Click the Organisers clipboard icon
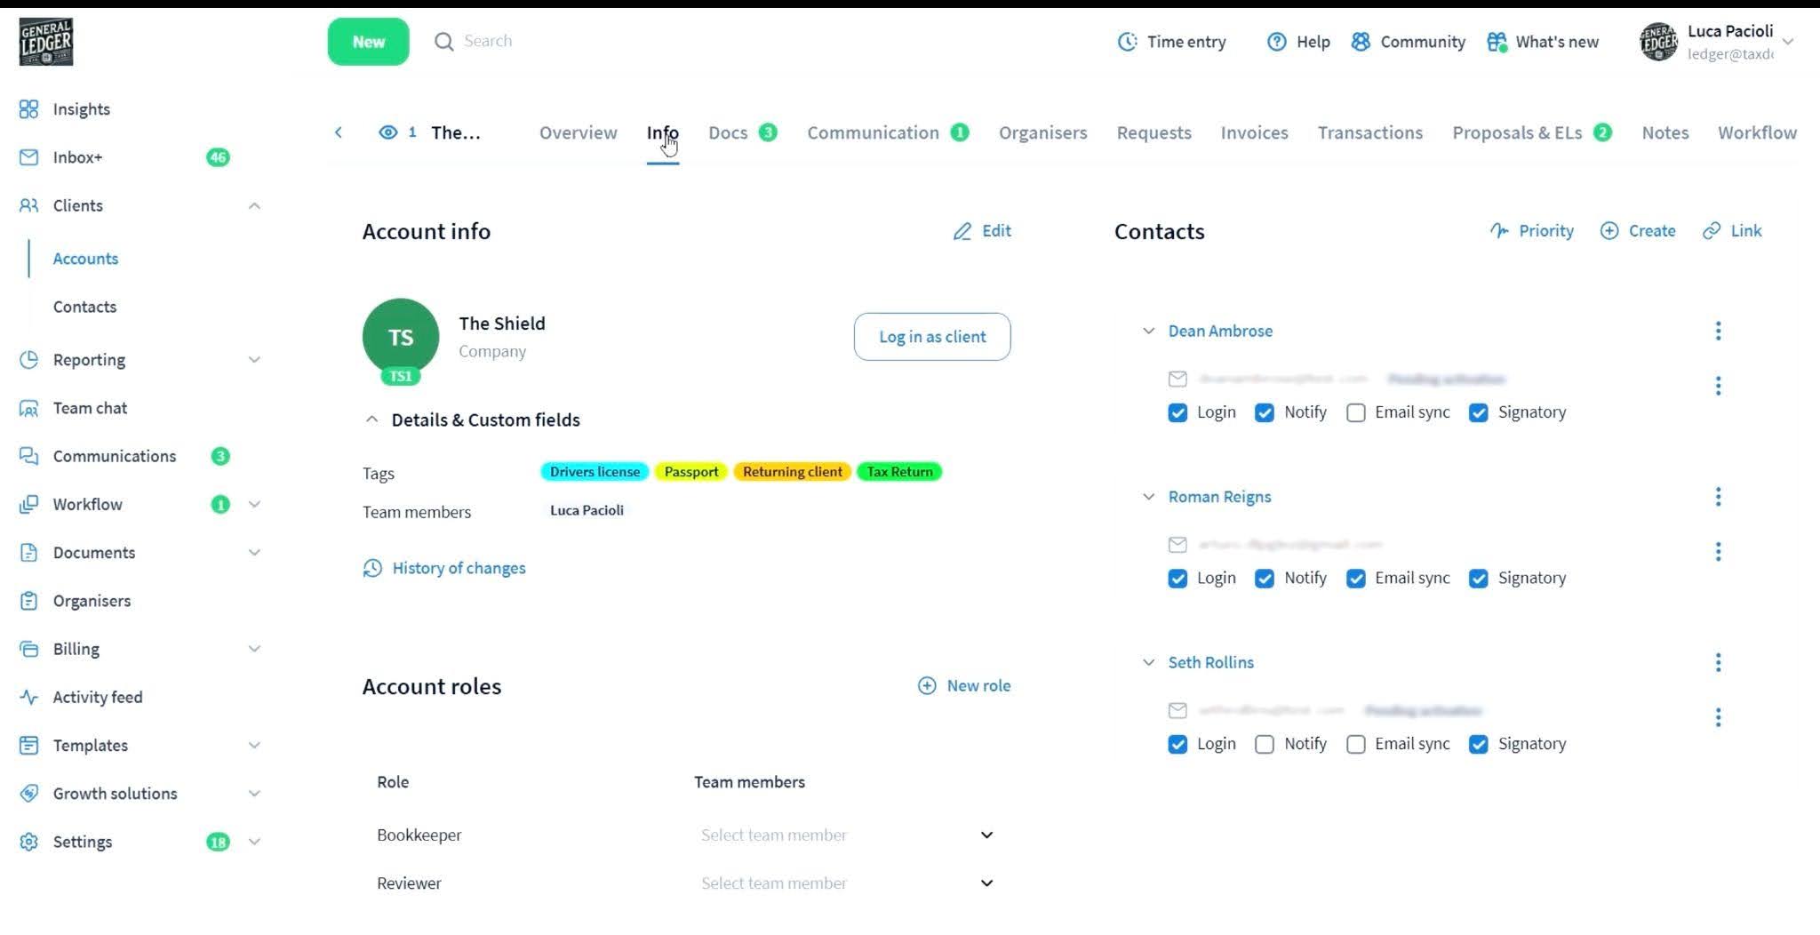This screenshot has width=1820, height=935. coord(28,601)
